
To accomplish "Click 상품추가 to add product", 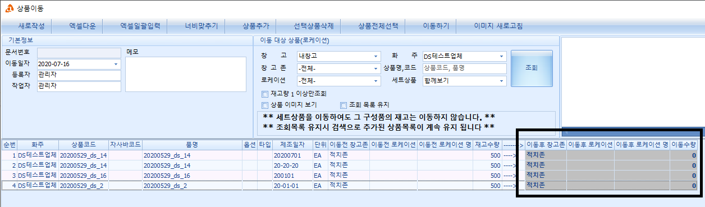I will click(255, 26).
